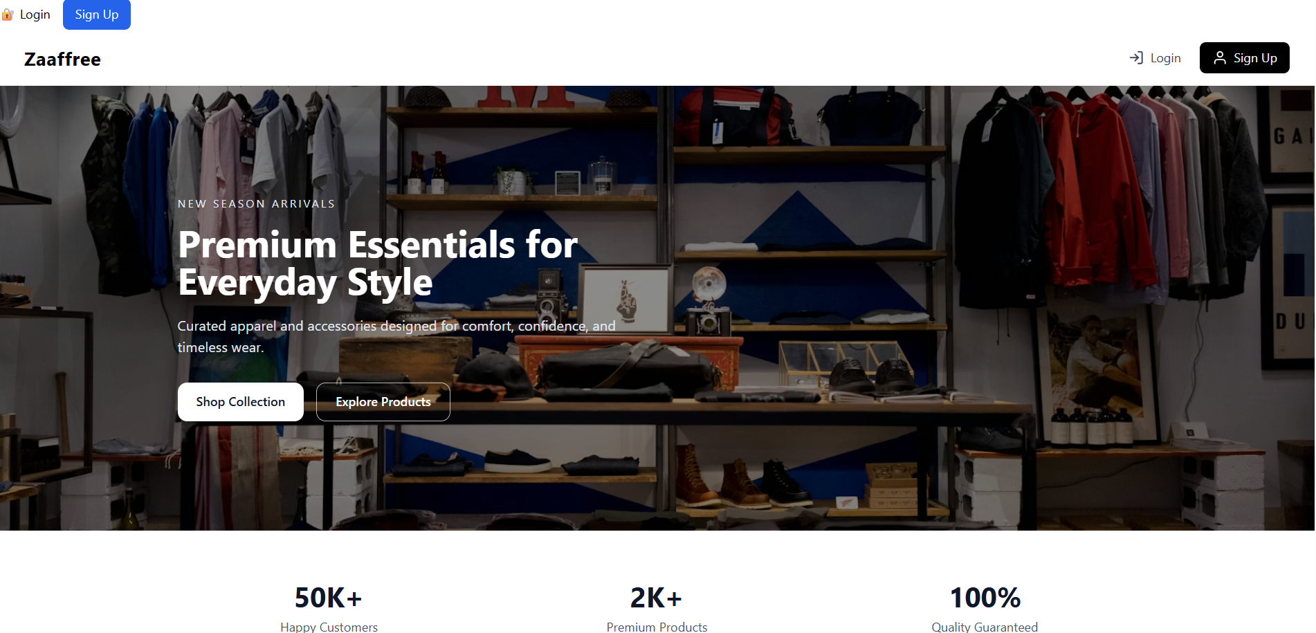This screenshot has height=633, width=1316.
Task: Click the Premium Essentials for Everyday Style headline
Action: [x=377, y=264]
